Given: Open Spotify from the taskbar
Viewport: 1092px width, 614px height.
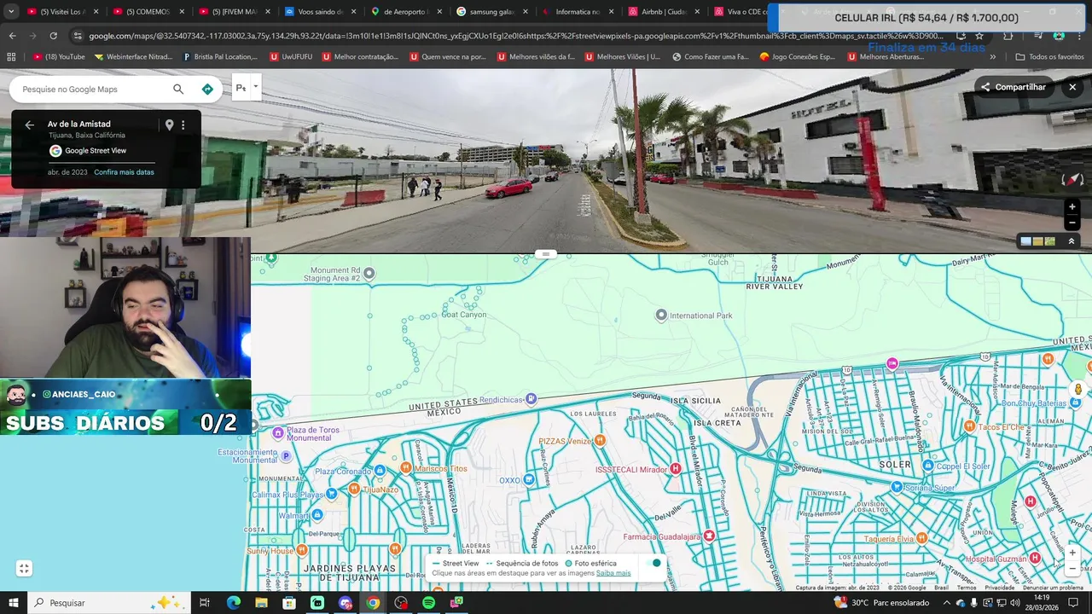Looking at the screenshot, I should [429, 603].
